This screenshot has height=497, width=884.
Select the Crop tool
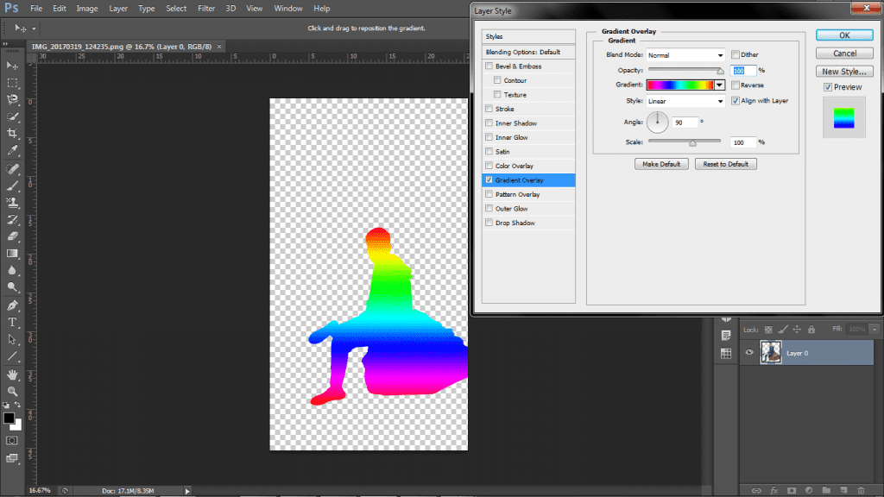point(12,134)
